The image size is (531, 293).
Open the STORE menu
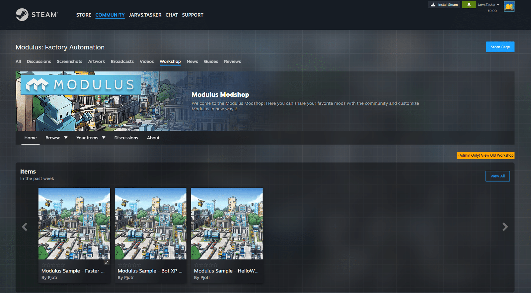click(x=84, y=15)
